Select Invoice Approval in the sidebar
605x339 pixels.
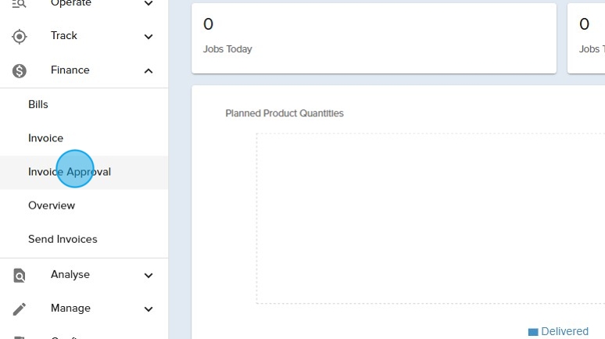[x=70, y=172]
